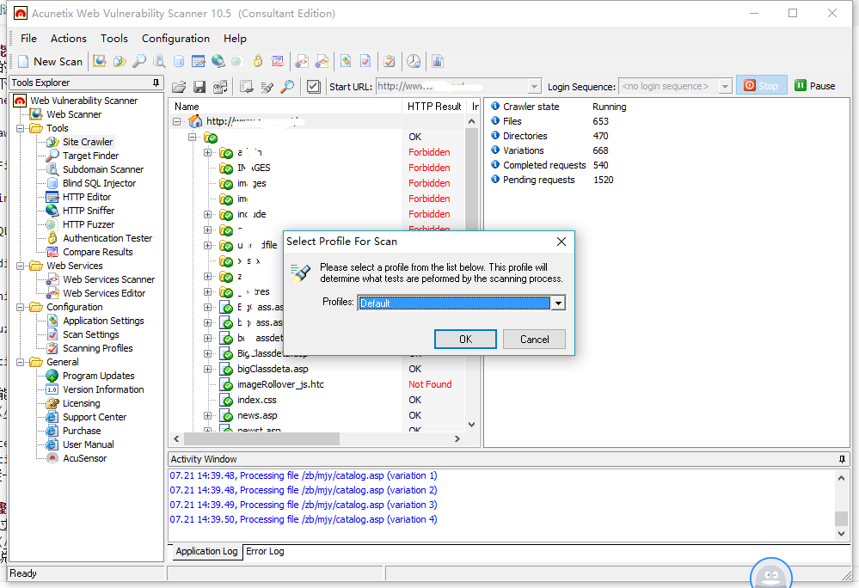The height and width of the screenshot is (588, 859).
Task: Open Authentication Tester padlock toolbar icon
Action: tap(257, 61)
